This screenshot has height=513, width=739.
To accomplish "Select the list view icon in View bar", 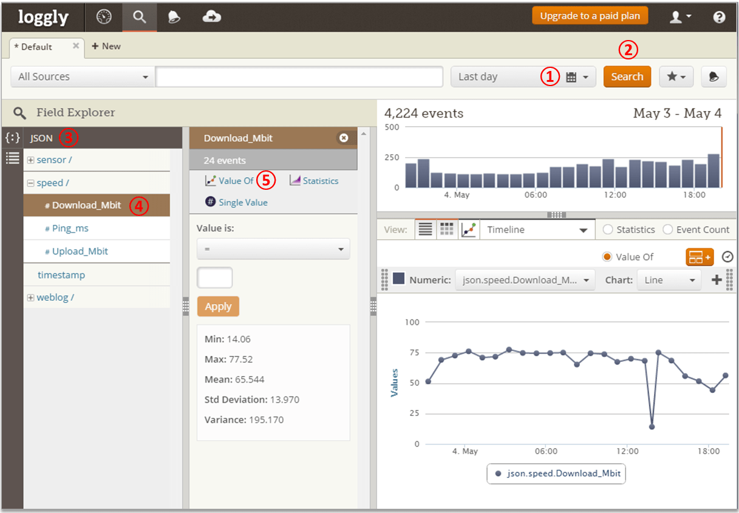I will click(x=426, y=230).
